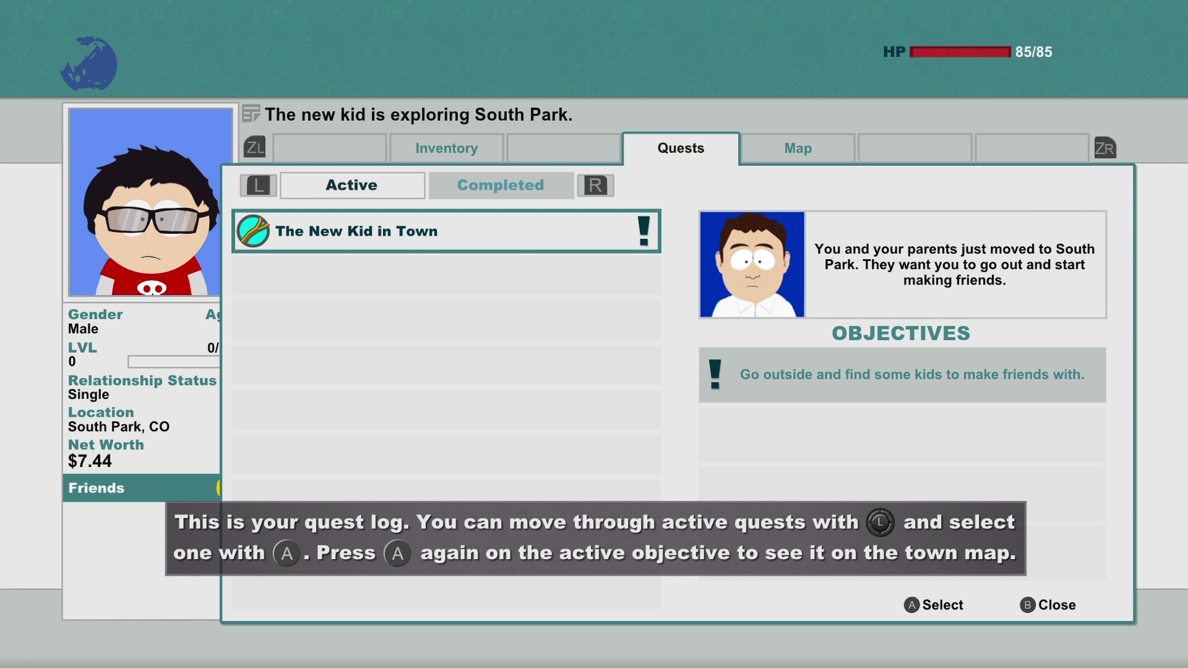This screenshot has width=1188, height=668.
Task: Click the father's portrait in quest details
Action: point(752,265)
